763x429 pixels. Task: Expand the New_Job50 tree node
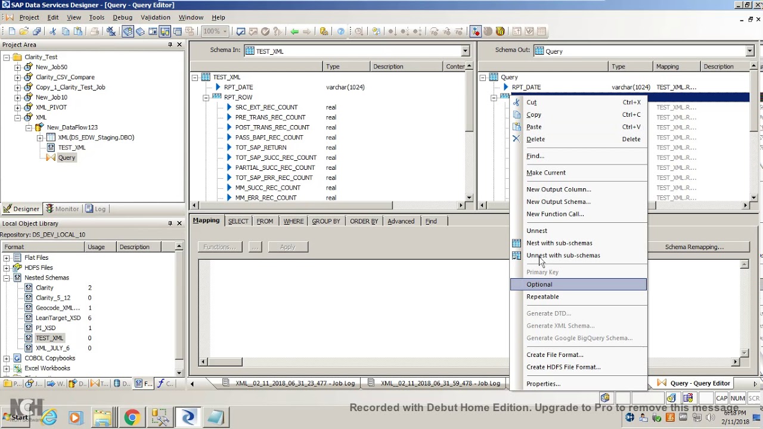(17, 67)
